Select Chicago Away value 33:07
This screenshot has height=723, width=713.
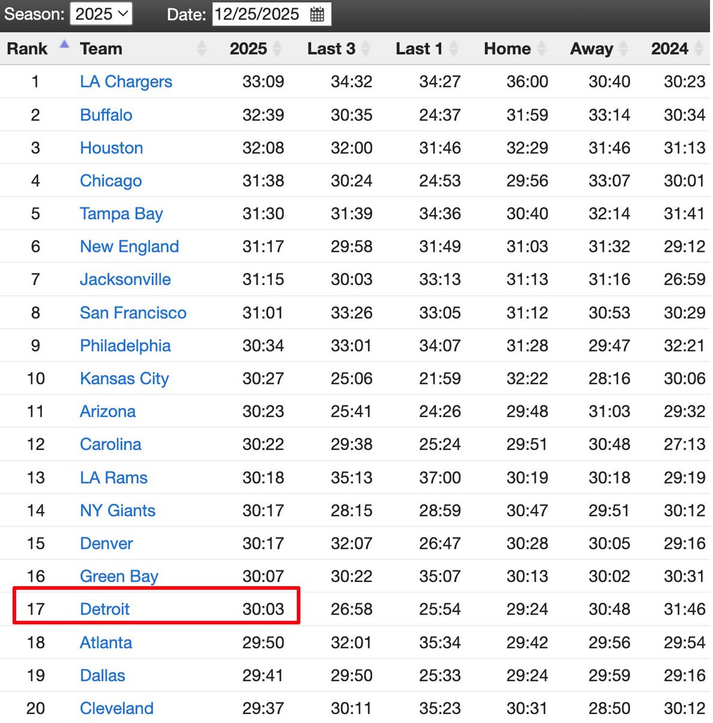[x=609, y=181]
